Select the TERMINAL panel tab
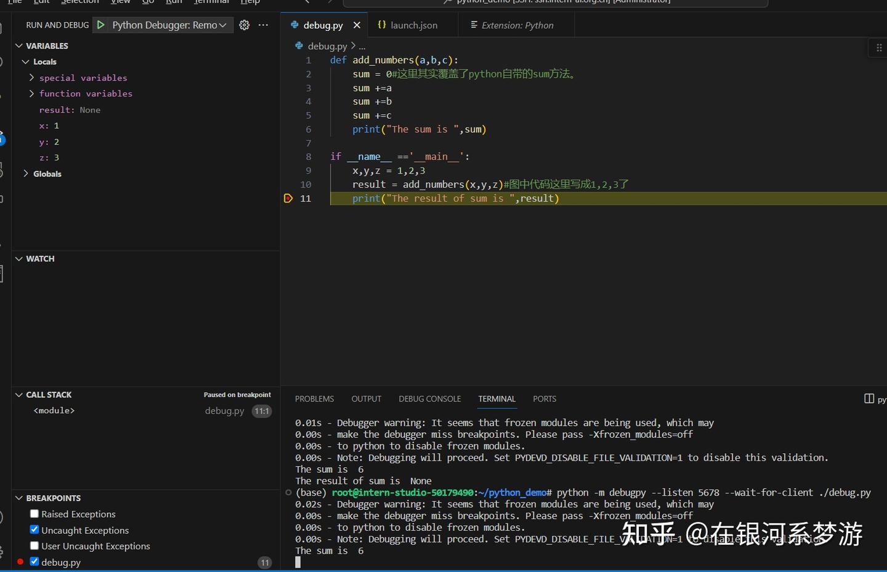The width and height of the screenshot is (887, 572). pyautogui.click(x=496, y=399)
